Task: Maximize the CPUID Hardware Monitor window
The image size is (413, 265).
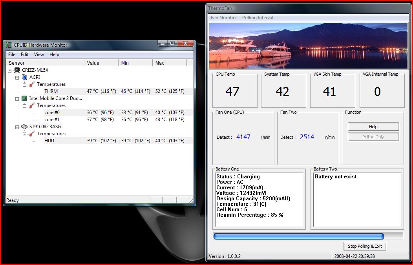Action: coord(172,43)
